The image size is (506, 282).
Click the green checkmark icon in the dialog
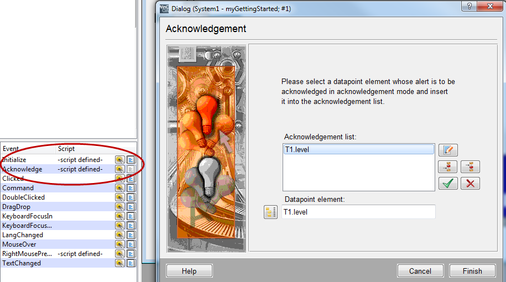pyautogui.click(x=448, y=183)
